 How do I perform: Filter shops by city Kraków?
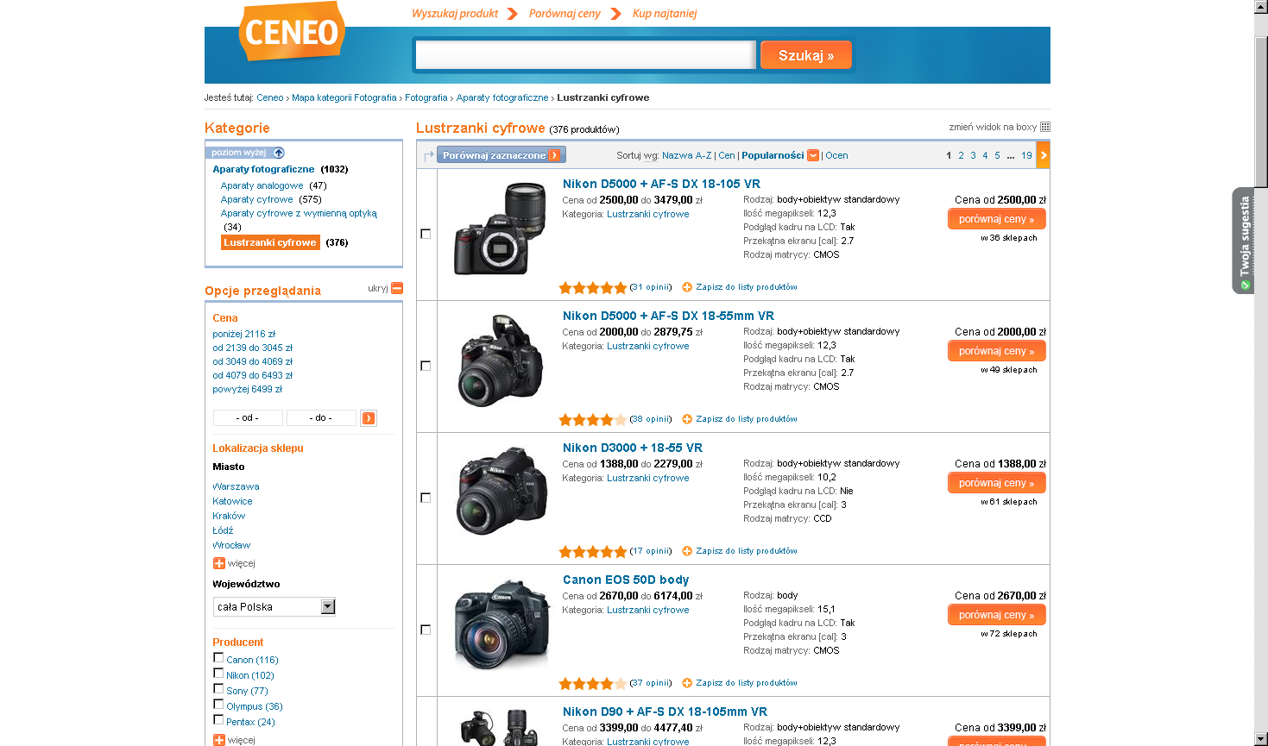coord(229,516)
